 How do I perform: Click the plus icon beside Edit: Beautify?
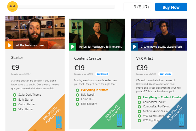click(78, 104)
